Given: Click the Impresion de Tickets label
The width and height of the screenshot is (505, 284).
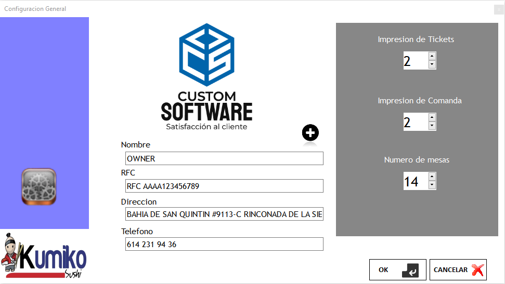Looking at the screenshot, I should [416, 39].
